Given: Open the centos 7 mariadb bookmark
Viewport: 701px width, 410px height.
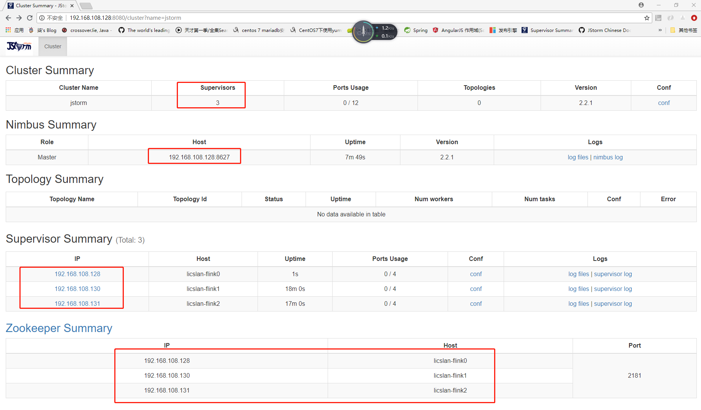Looking at the screenshot, I should point(259,30).
